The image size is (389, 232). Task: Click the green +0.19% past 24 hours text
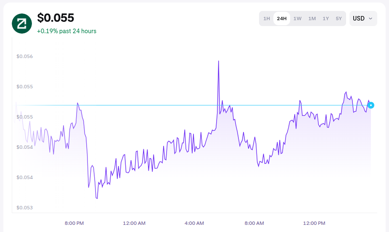click(x=66, y=31)
